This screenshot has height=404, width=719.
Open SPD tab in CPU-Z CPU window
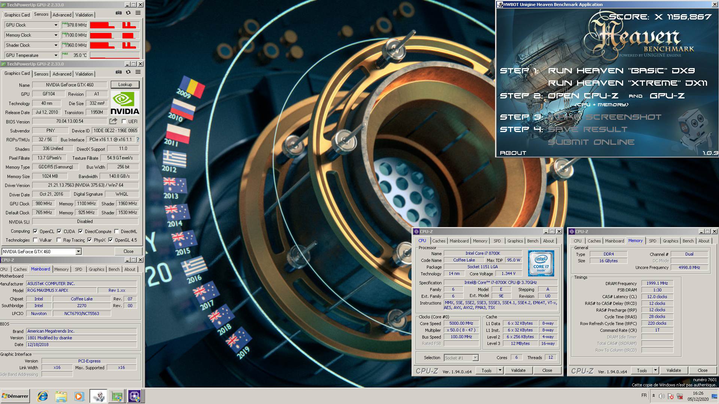point(497,241)
